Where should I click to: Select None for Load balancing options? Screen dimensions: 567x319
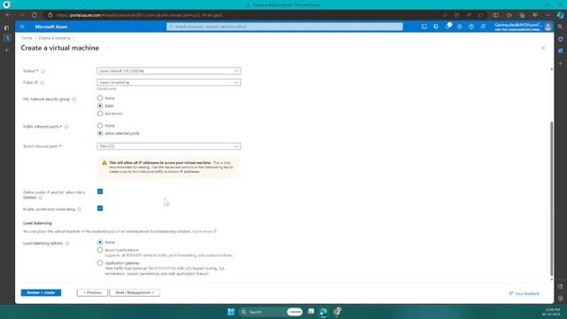[100, 242]
